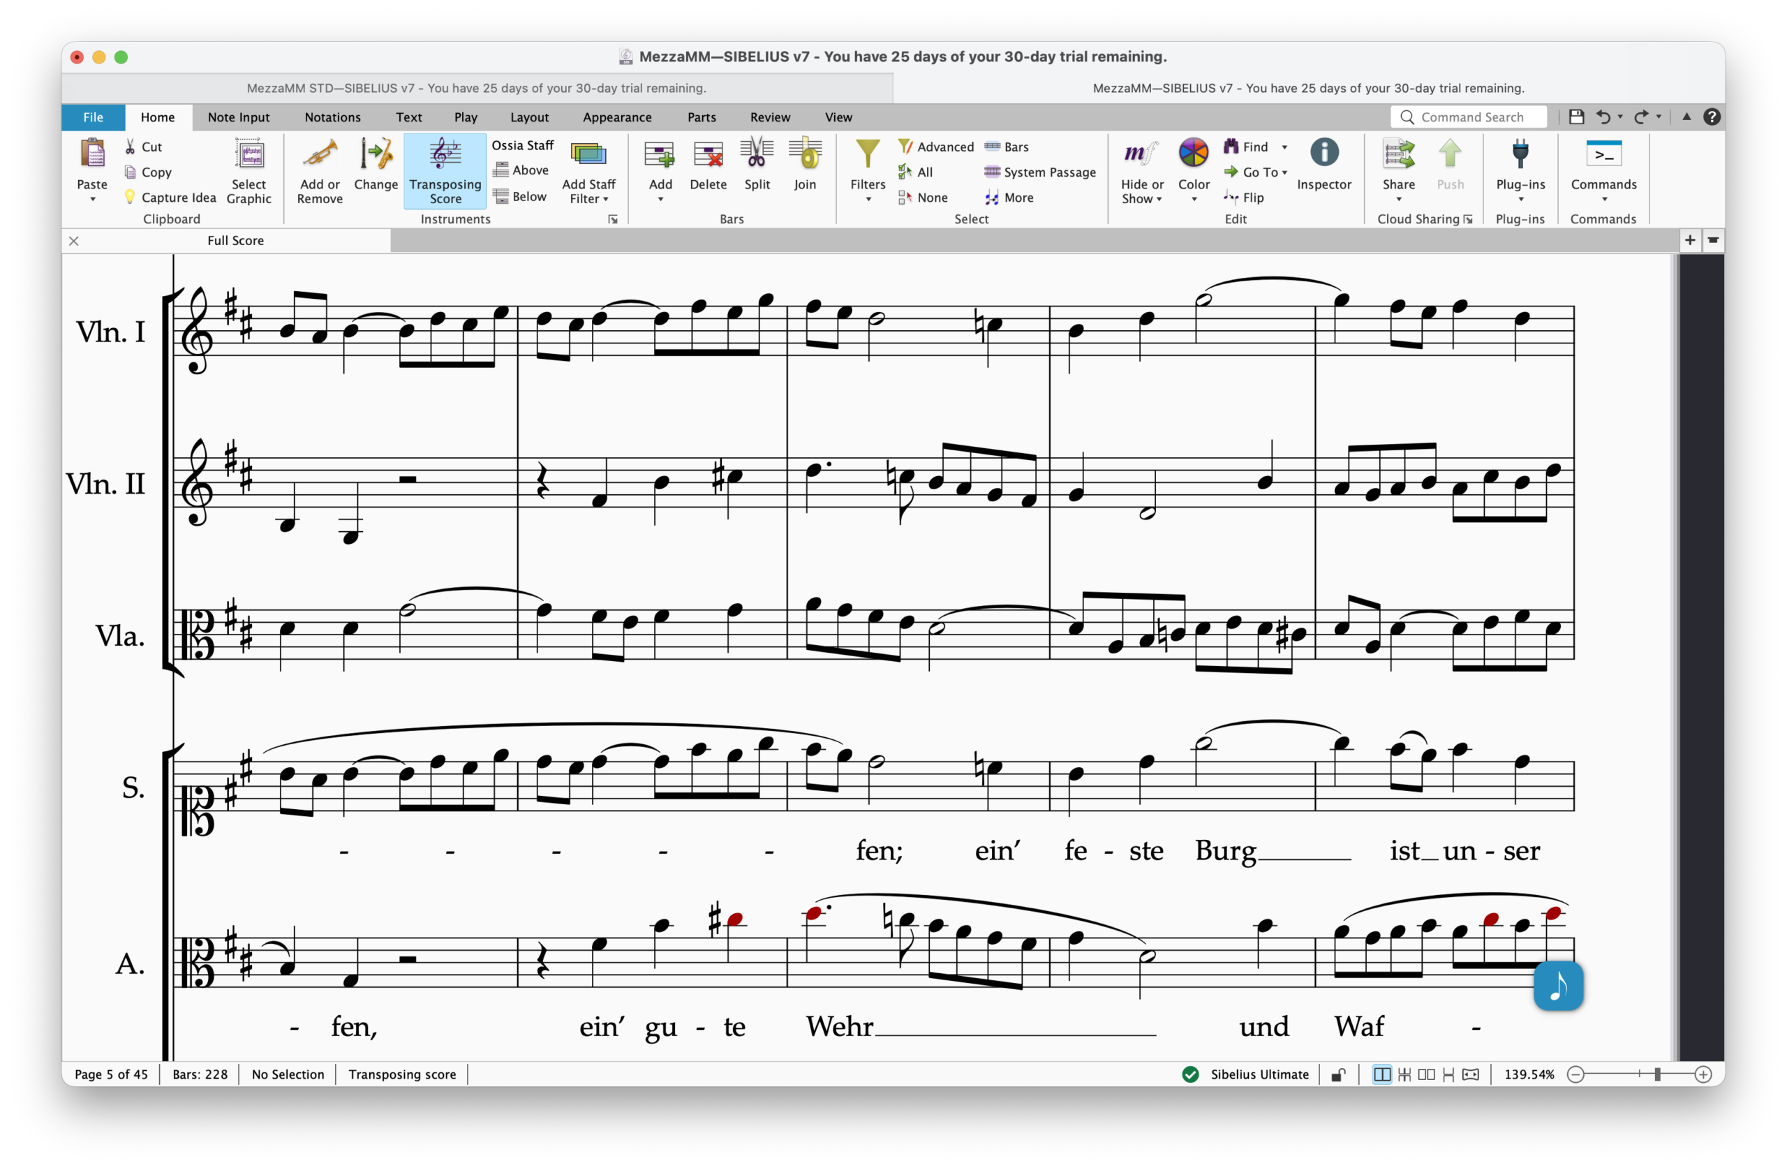Switch to the MezzaMM STD document tab
Image resolution: width=1787 pixels, height=1168 pixels.
476,88
